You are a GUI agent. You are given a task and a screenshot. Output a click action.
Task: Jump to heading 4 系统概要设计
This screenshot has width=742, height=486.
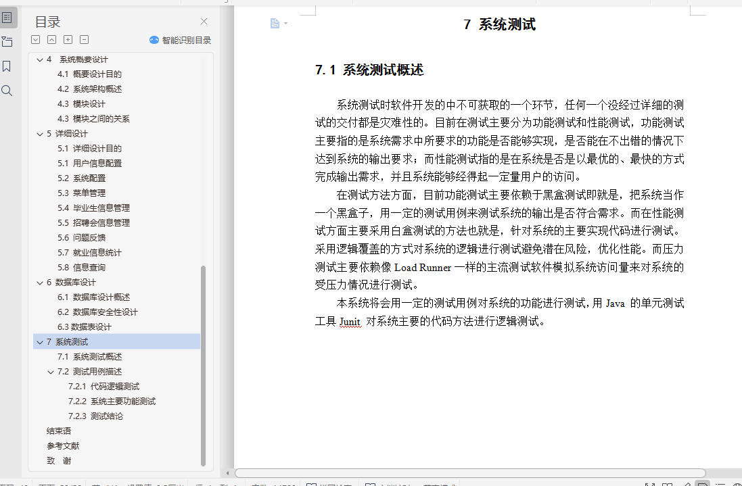coord(77,59)
